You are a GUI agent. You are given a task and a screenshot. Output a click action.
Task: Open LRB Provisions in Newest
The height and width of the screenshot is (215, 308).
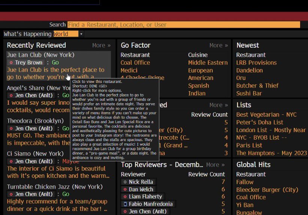pos(256,63)
